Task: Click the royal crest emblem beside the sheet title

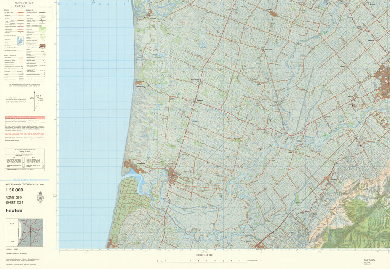Action: point(39,197)
